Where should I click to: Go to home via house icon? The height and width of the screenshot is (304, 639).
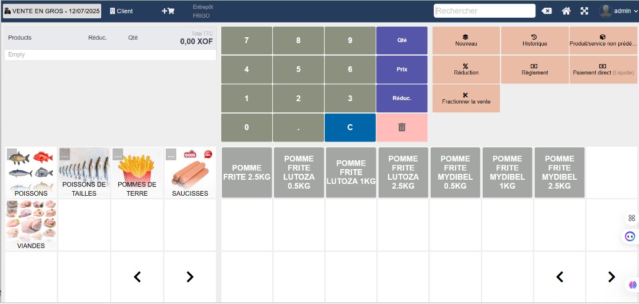click(x=566, y=11)
